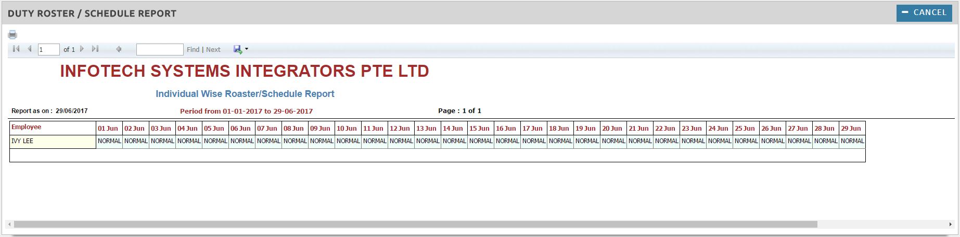
Task: Open the export format dropdown arrow
Action: [247, 49]
